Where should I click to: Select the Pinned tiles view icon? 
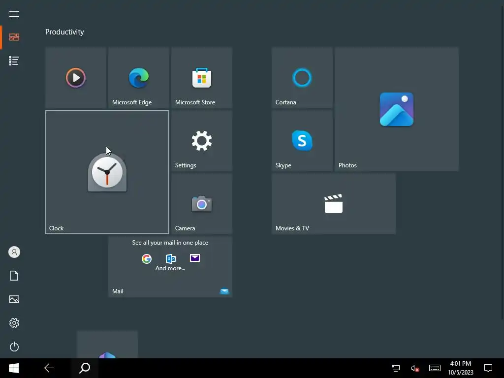(x=14, y=37)
